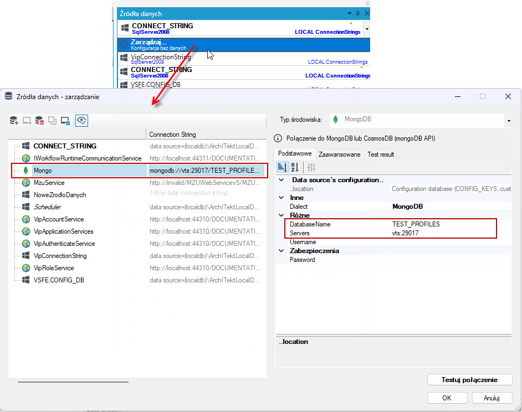This screenshot has height=412, width=522.
Task: Expand the CONNECT_STRING source dropdown arrow
Action: 367,29
